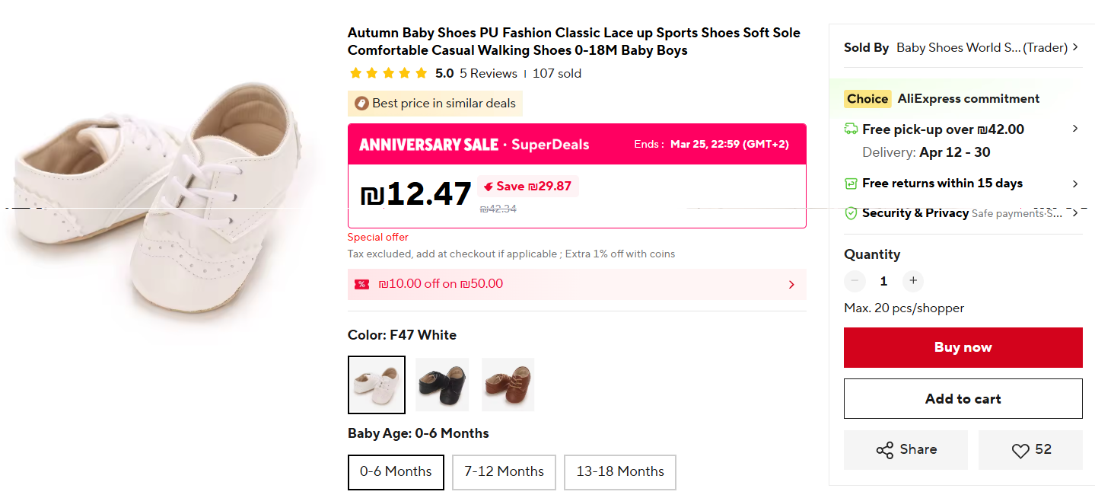
Task: Select the 7-12 Months baby age
Action: tap(504, 472)
